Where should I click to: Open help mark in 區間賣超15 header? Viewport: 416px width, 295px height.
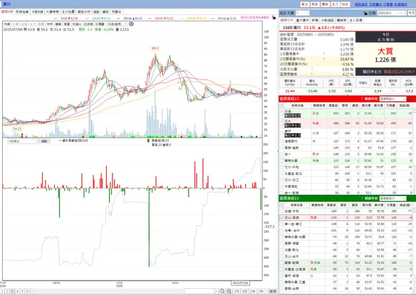tap(362, 198)
